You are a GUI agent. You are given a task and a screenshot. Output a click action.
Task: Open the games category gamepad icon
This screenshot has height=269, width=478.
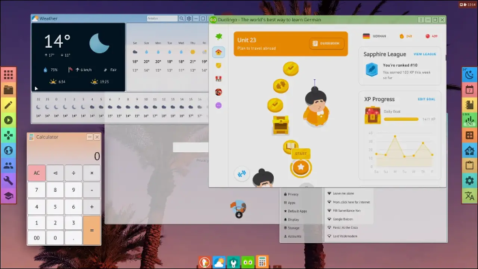[8, 135]
